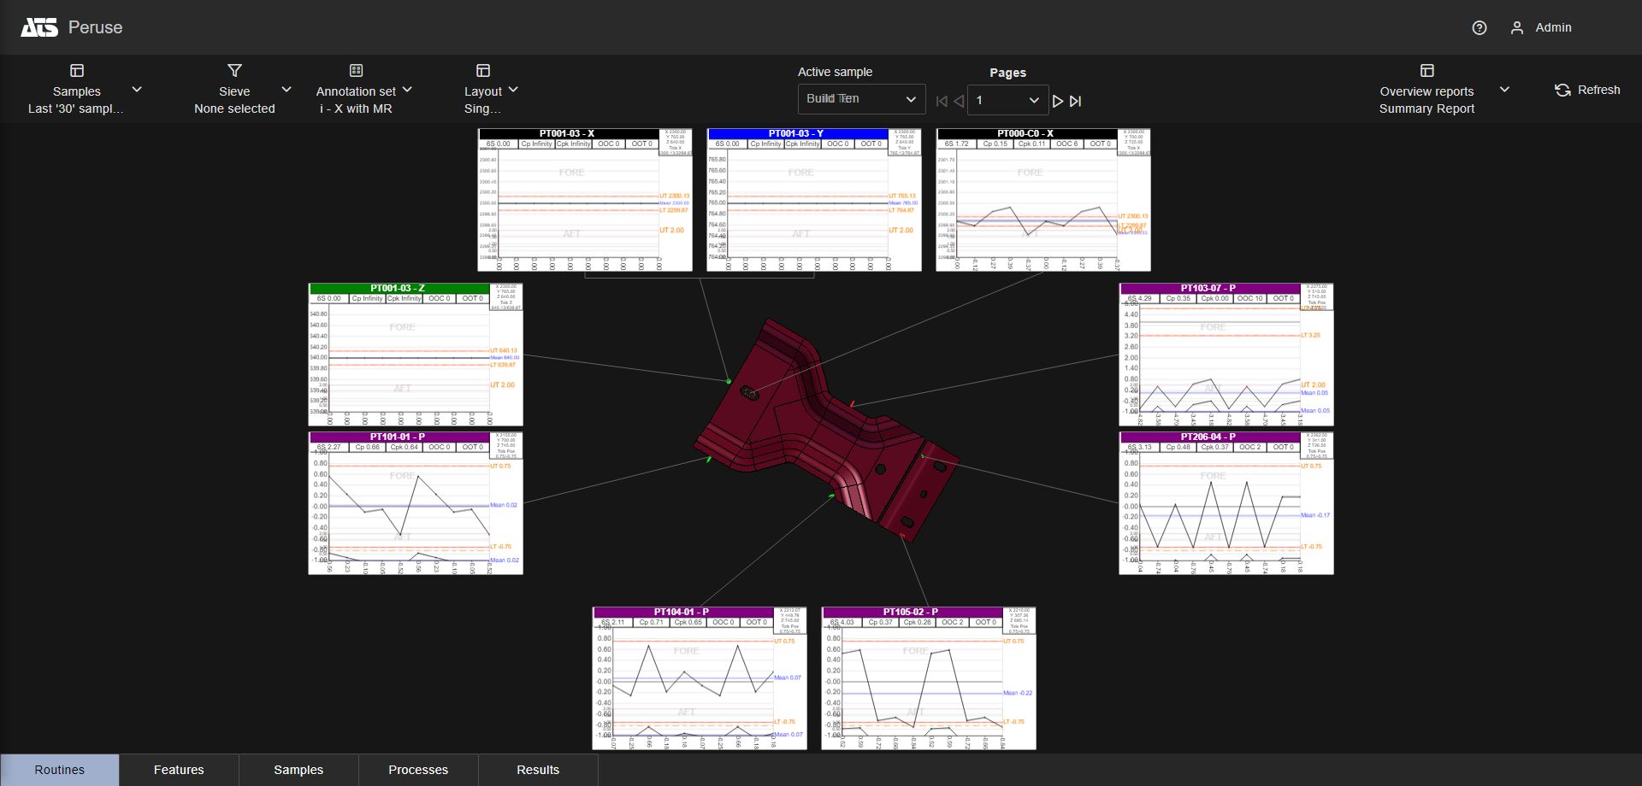Click the Layout icon
Viewport: 1642px width, 786px height.
(x=483, y=71)
